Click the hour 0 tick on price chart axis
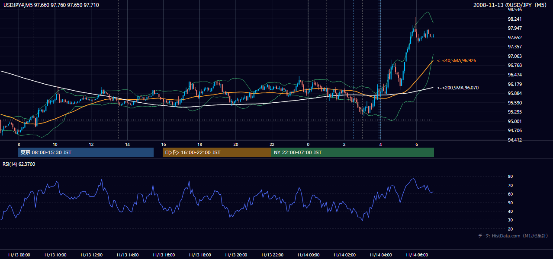 (x=308, y=144)
